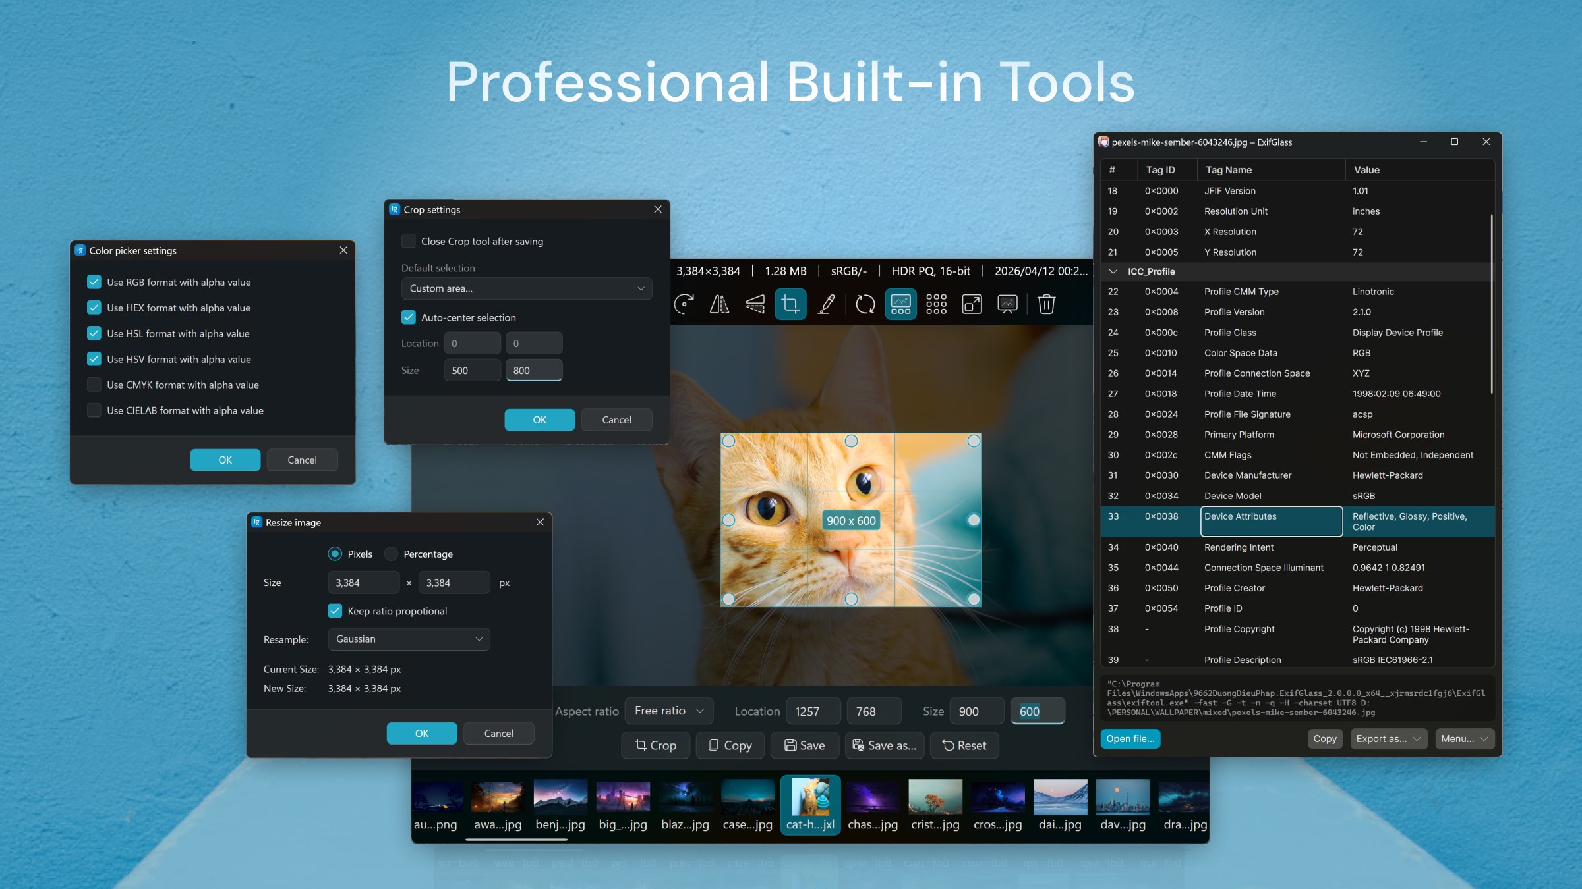This screenshot has height=889, width=1582.
Task: Select the Color picker eyedropper tool
Action: pos(826,304)
